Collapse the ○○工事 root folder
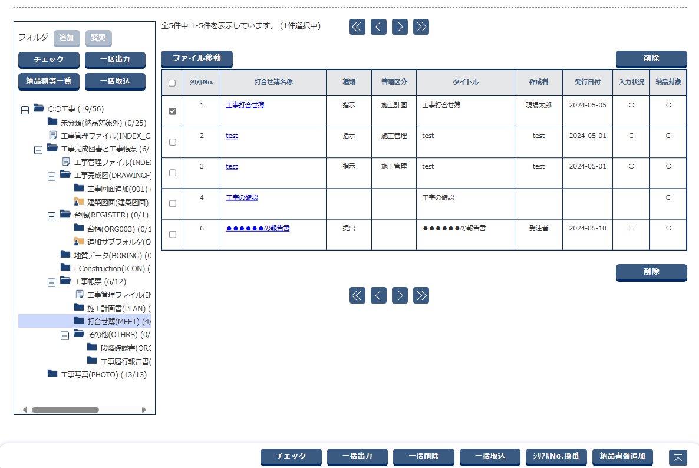This screenshot has height=468, width=699. (25, 109)
